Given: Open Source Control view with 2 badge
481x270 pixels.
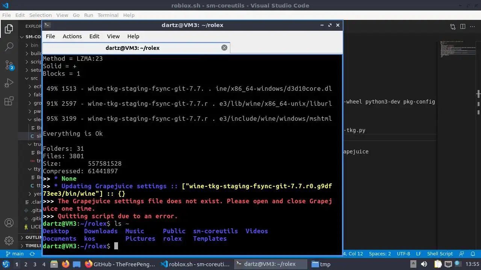Looking at the screenshot, I should [9, 65].
